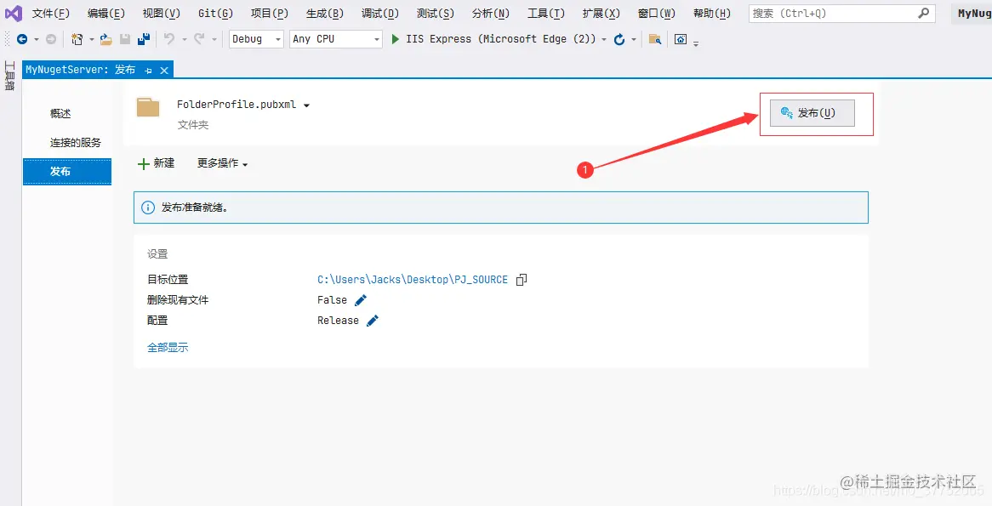
Task: Expand the new item dropdown arrow
Action: [91, 39]
